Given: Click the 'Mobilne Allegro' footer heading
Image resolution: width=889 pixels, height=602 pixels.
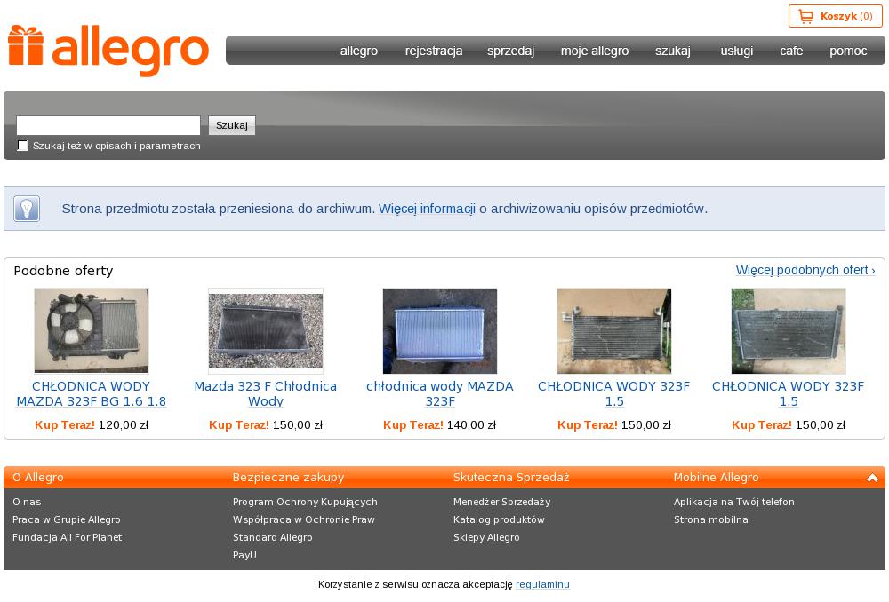Looking at the screenshot, I should [x=716, y=478].
